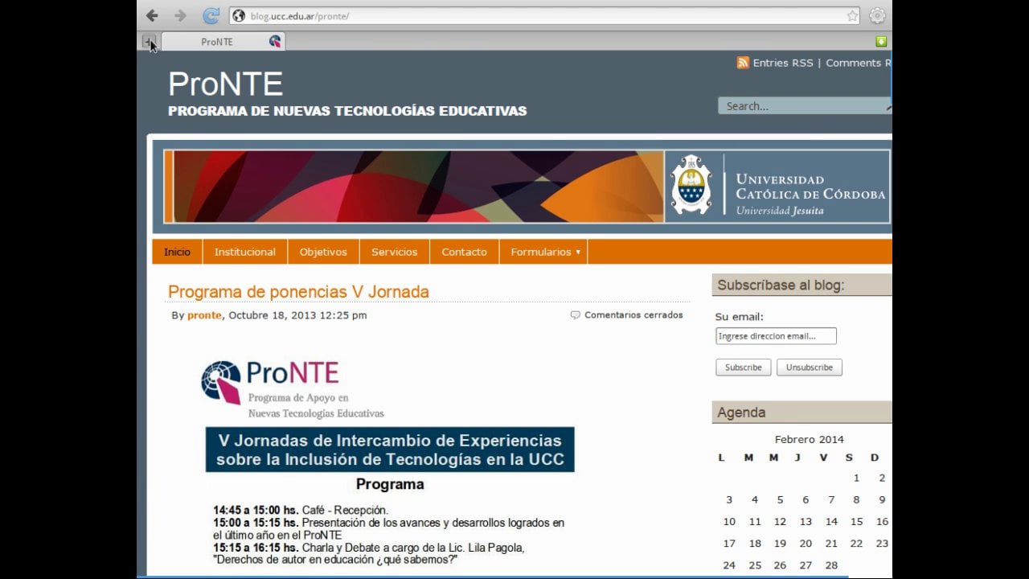Viewport: 1029px width, 579px height.
Task: Click the Comentarios cerrados text
Action: [x=633, y=315]
